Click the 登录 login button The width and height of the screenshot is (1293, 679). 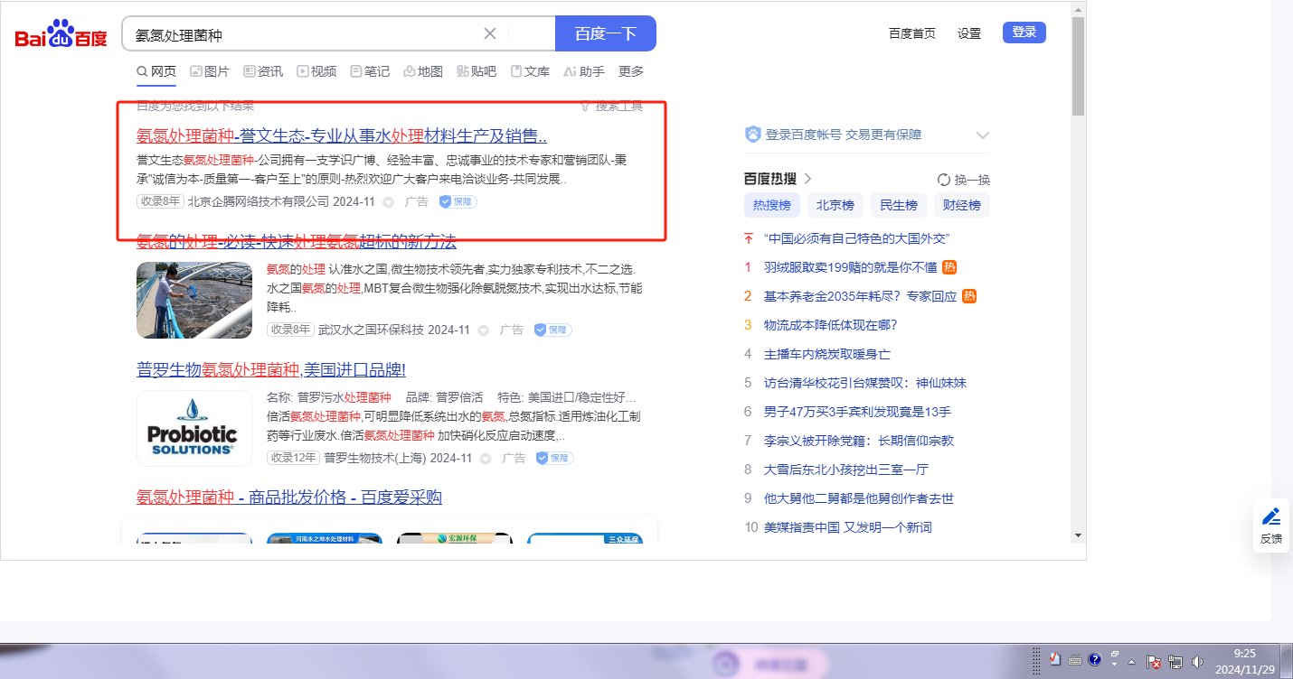1024,33
